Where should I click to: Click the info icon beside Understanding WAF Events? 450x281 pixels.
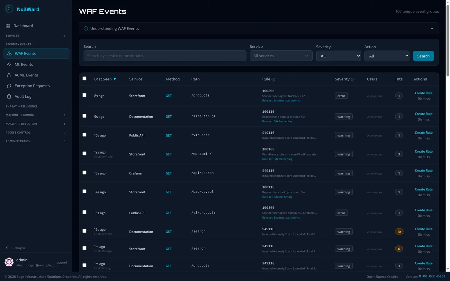(86, 29)
